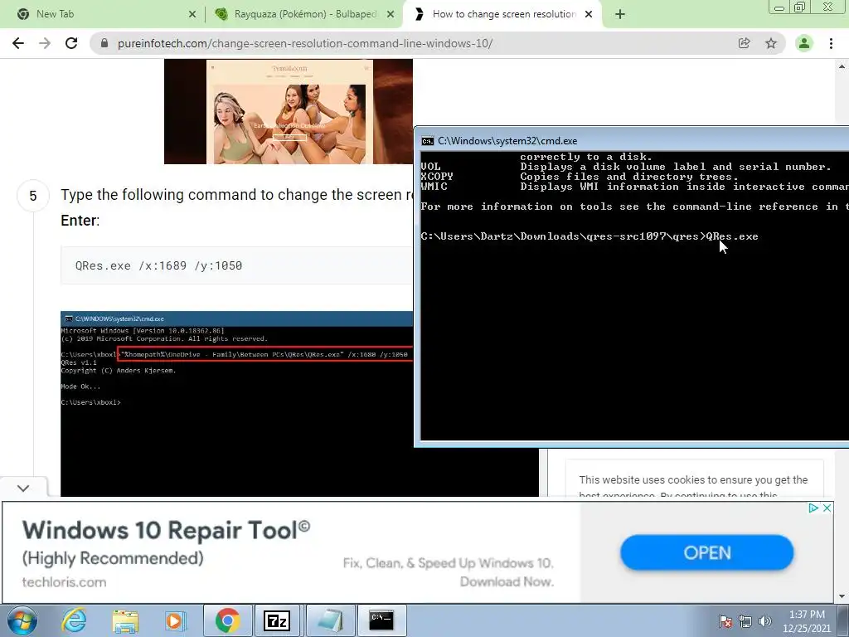Select the How to change screen resolution tab

click(502, 15)
